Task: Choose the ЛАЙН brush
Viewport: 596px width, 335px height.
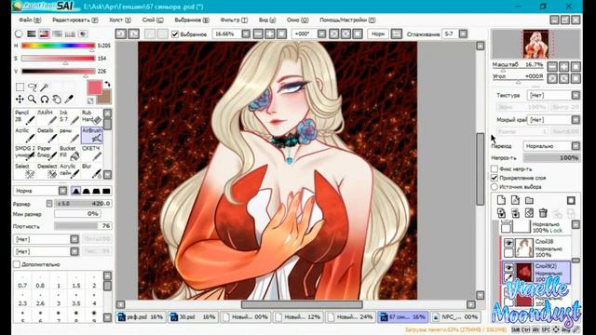Action: click(47, 117)
